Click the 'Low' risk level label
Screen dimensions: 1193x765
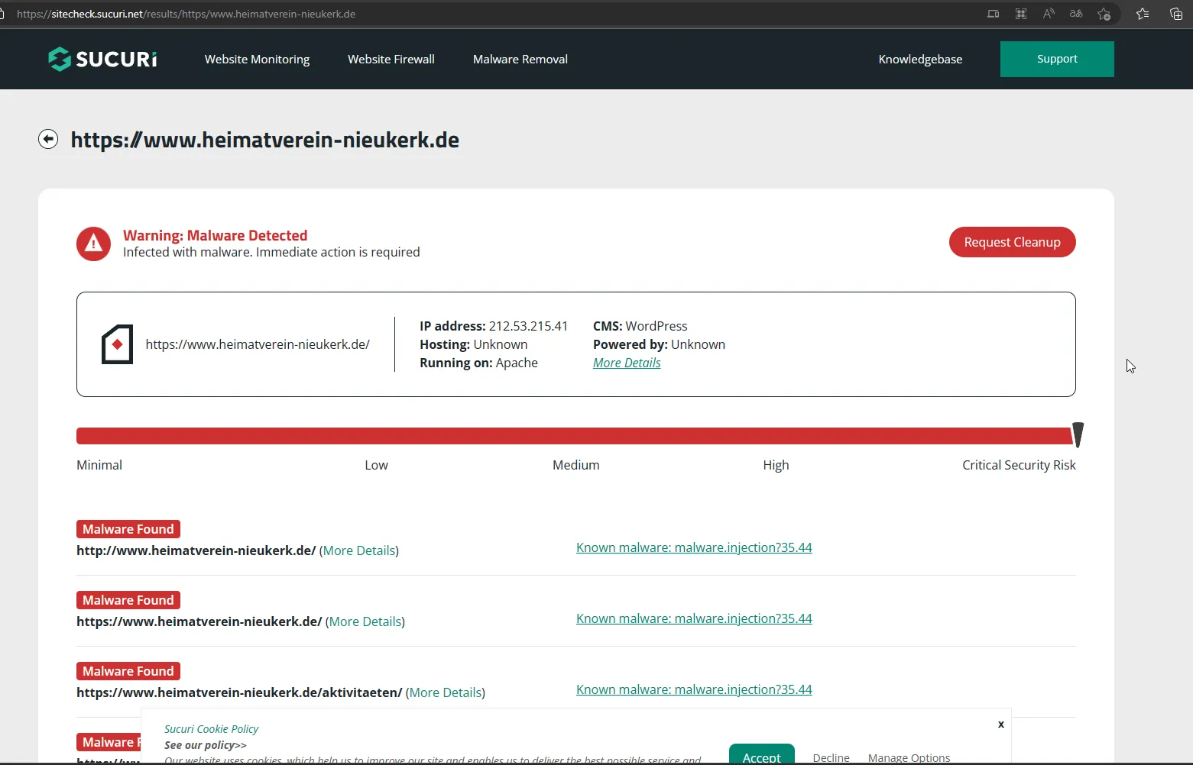pyautogui.click(x=376, y=465)
